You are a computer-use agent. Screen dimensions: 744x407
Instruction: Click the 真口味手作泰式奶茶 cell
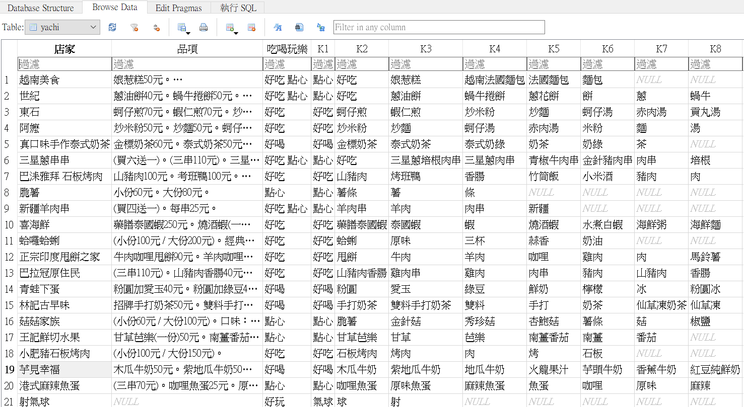64,144
